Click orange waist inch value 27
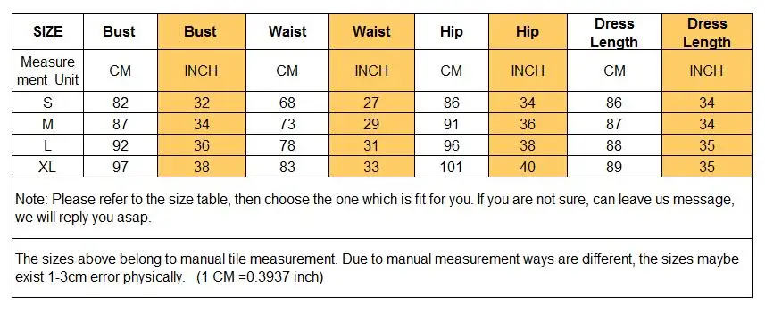Viewport: 765px width, 321px height. click(x=371, y=103)
